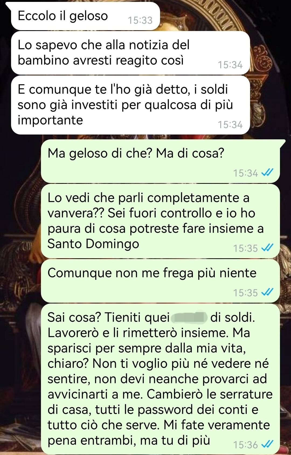
Task: Select the message about "notizia del bambino"
Action: (x=130, y=53)
